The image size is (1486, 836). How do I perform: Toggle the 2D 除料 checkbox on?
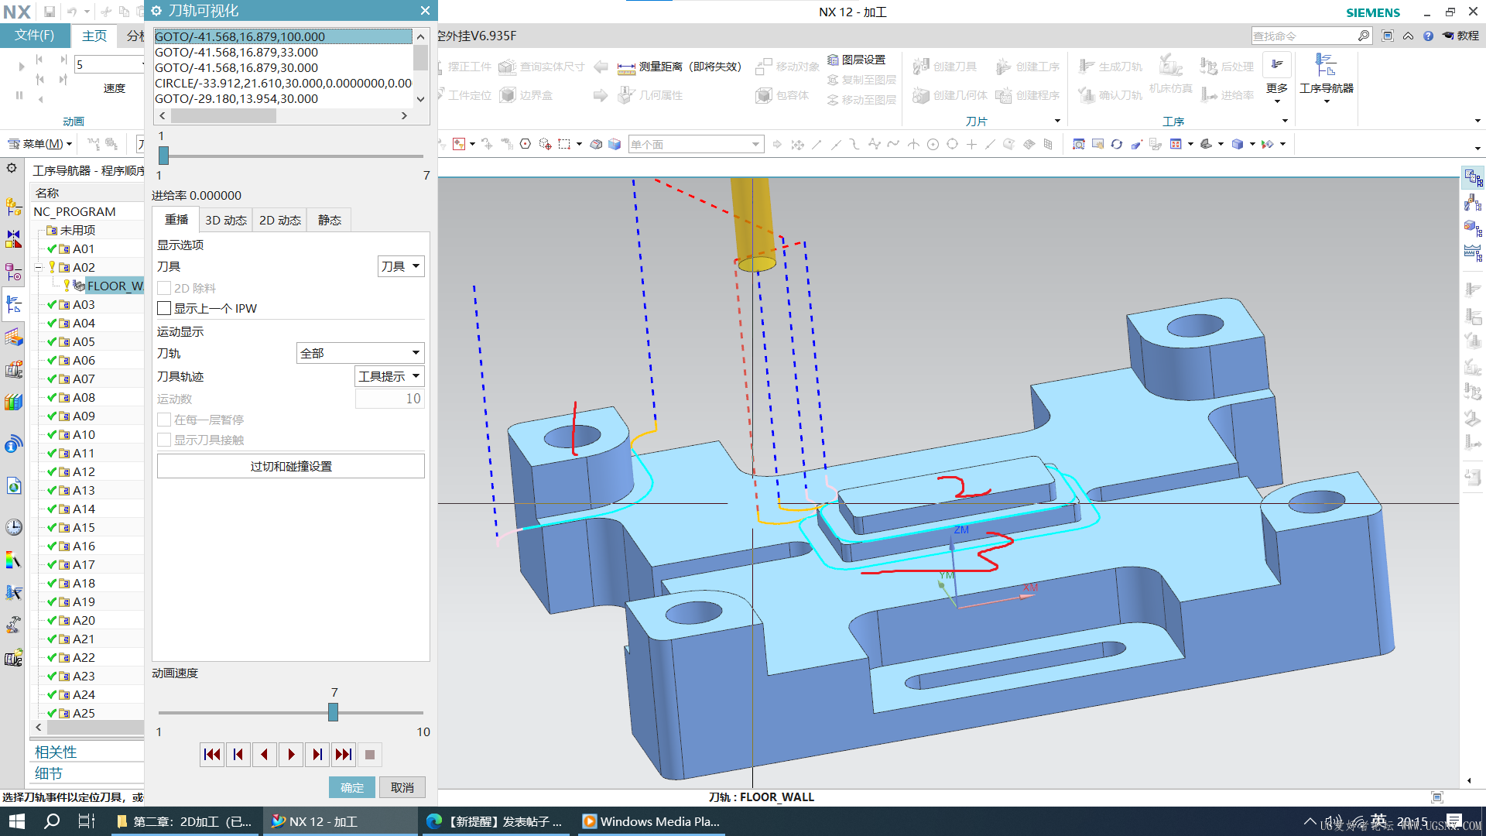coord(164,288)
